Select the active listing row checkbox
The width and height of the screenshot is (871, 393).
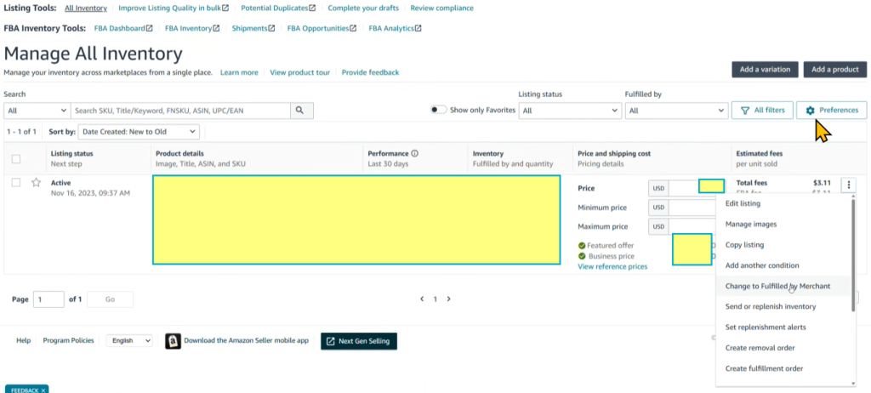16,183
